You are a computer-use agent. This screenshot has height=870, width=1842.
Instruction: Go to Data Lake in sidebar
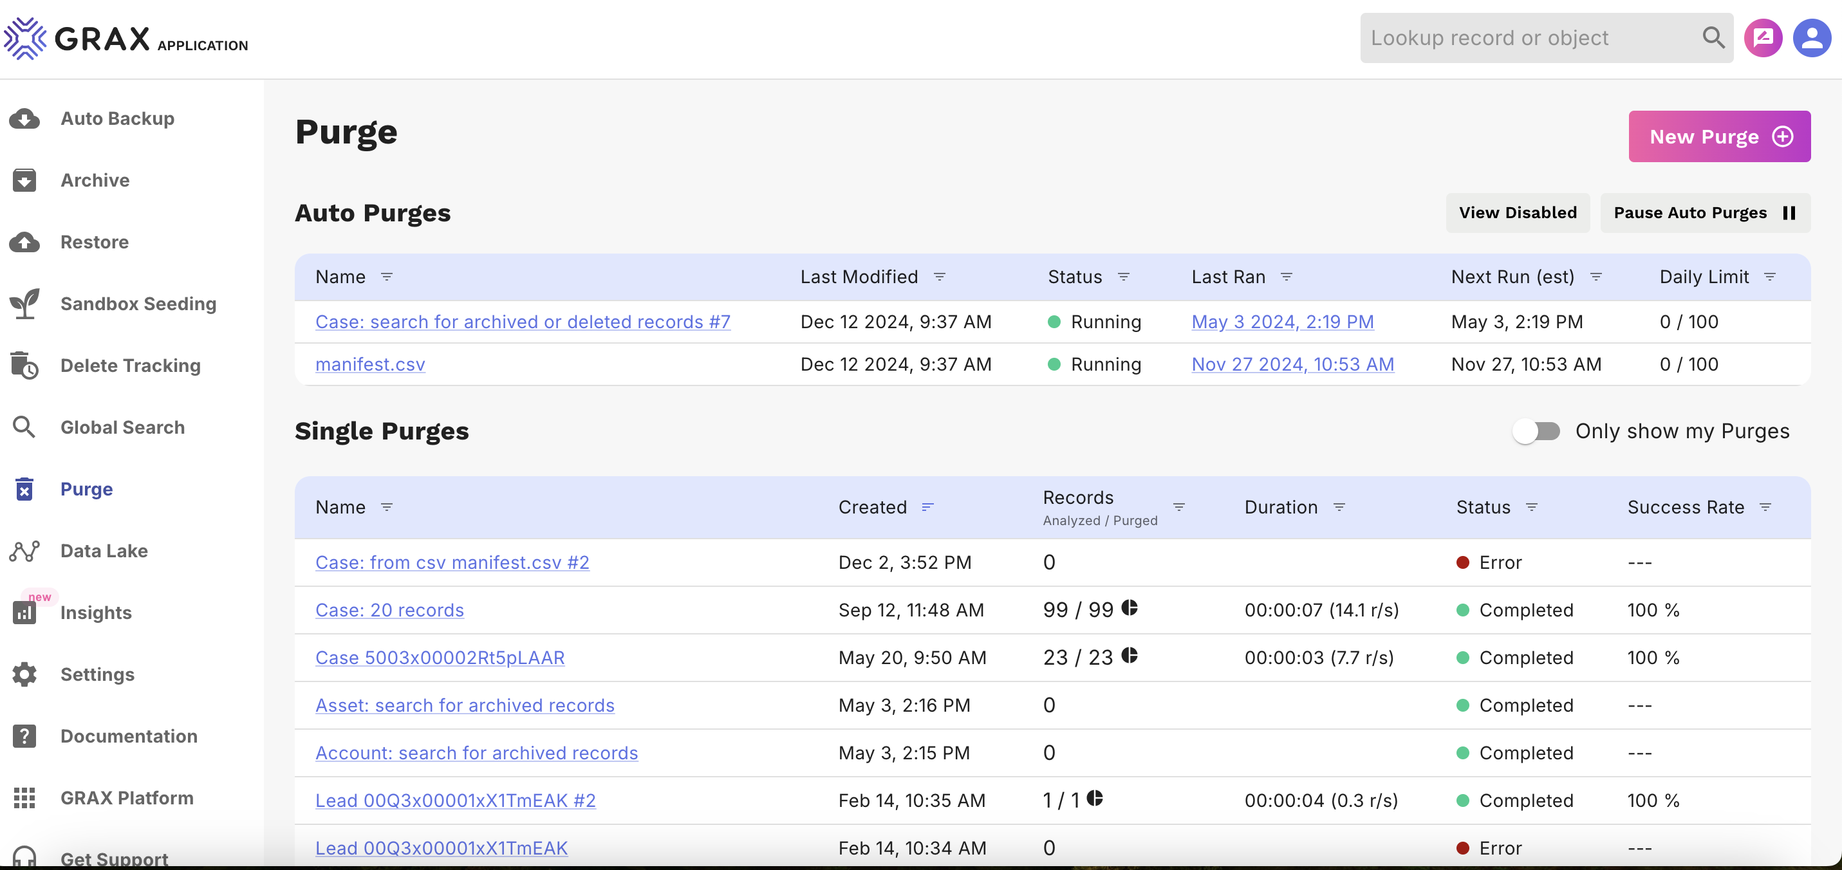[x=104, y=551]
